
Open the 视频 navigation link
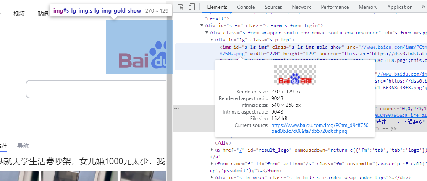19,14
